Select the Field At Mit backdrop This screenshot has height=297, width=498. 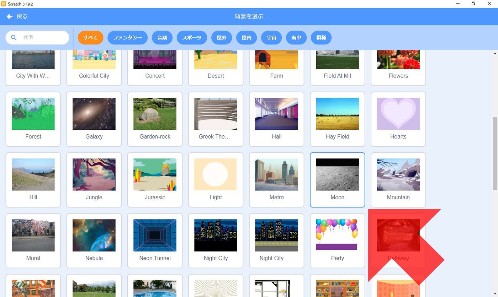[x=337, y=67]
